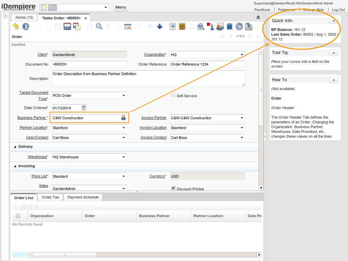Switch to the Order Tax tab
This screenshot has width=348, height=261.
pyautogui.click(x=50, y=197)
